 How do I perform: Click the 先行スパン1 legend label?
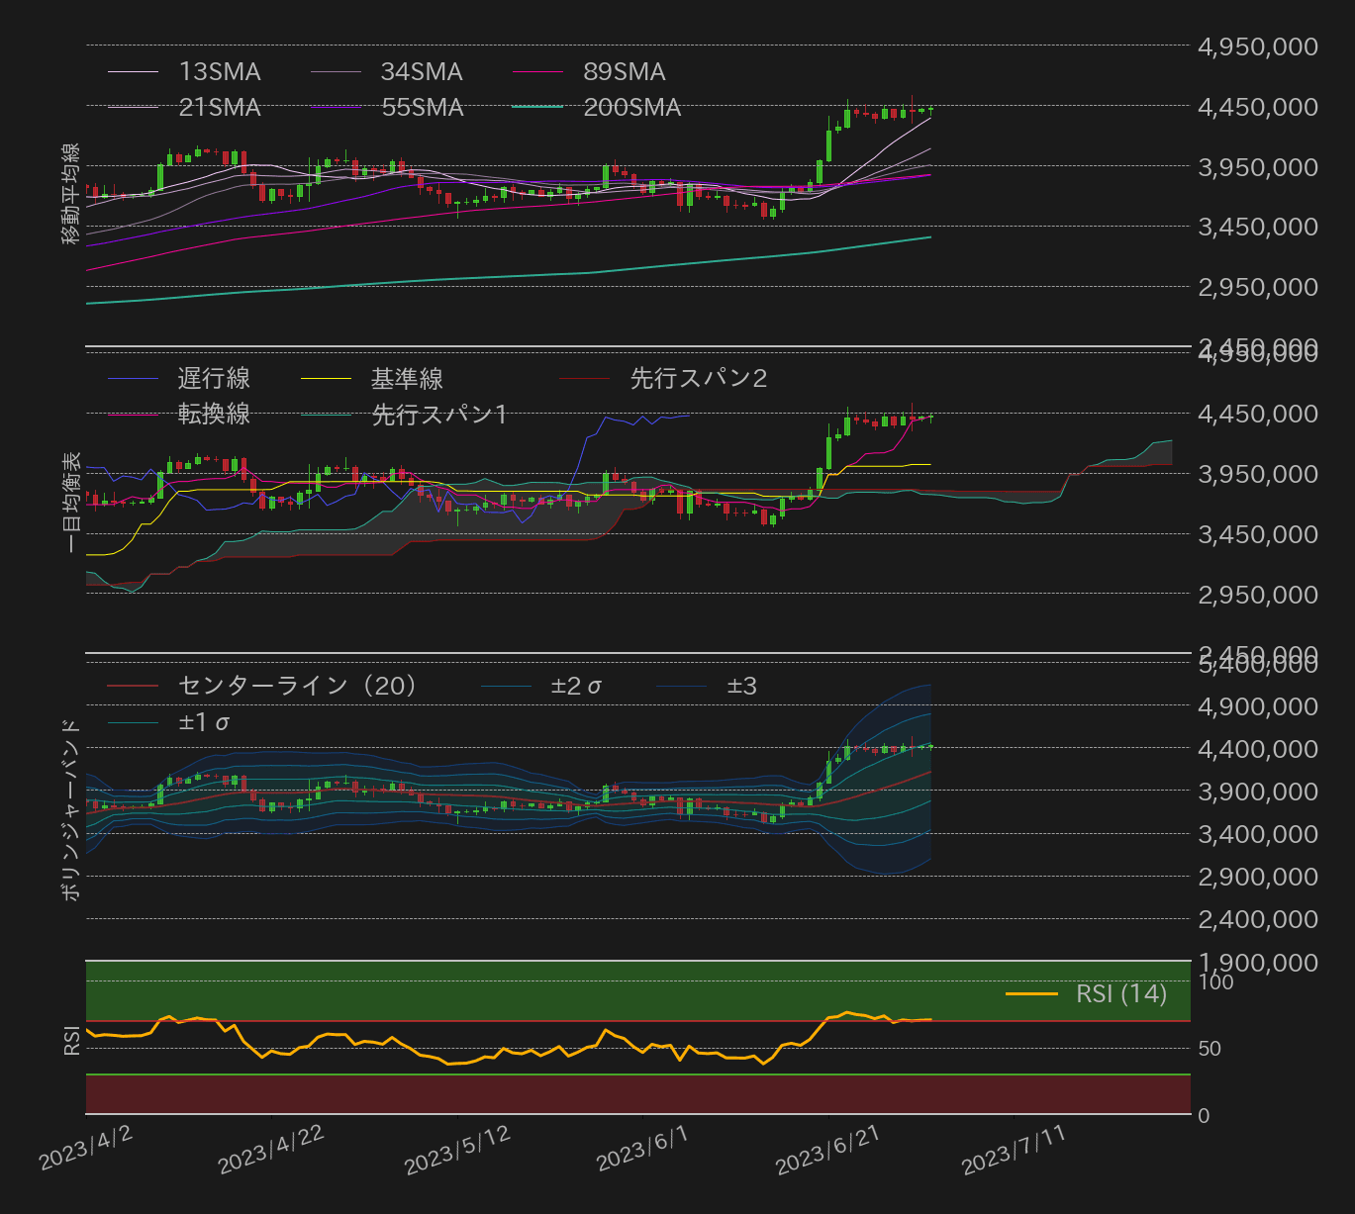[x=438, y=416]
